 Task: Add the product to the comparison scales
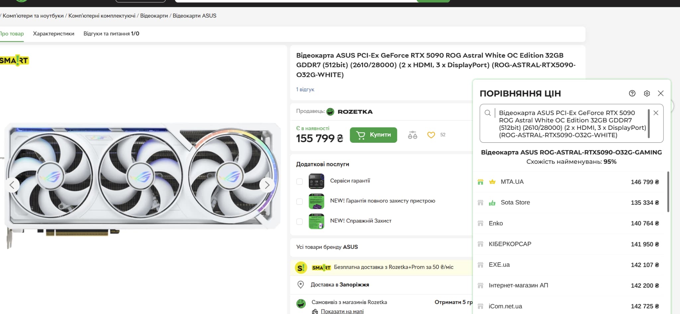[412, 135]
